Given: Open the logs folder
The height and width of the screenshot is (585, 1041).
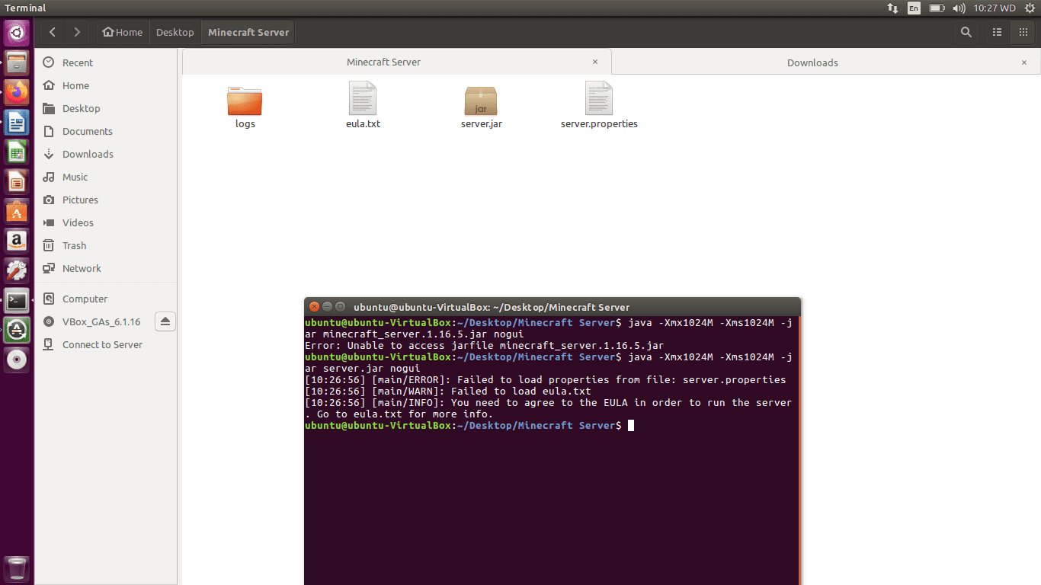Looking at the screenshot, I should point(245,104).
